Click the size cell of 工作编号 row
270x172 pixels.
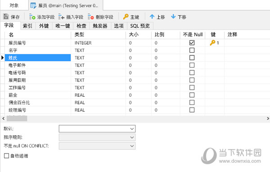coord(139,87)
